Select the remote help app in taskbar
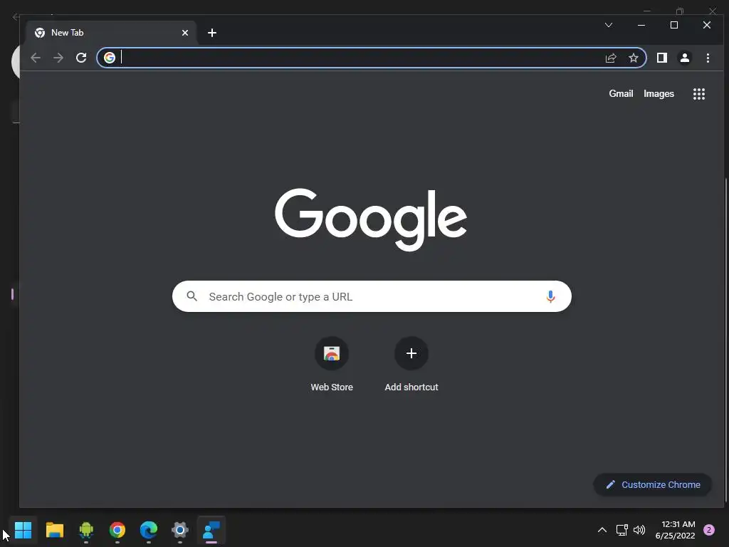This screenshot has width=729, height=547. pos(211,530)
